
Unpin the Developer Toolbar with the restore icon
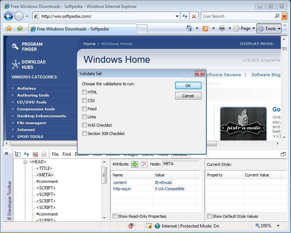(283, 154)
